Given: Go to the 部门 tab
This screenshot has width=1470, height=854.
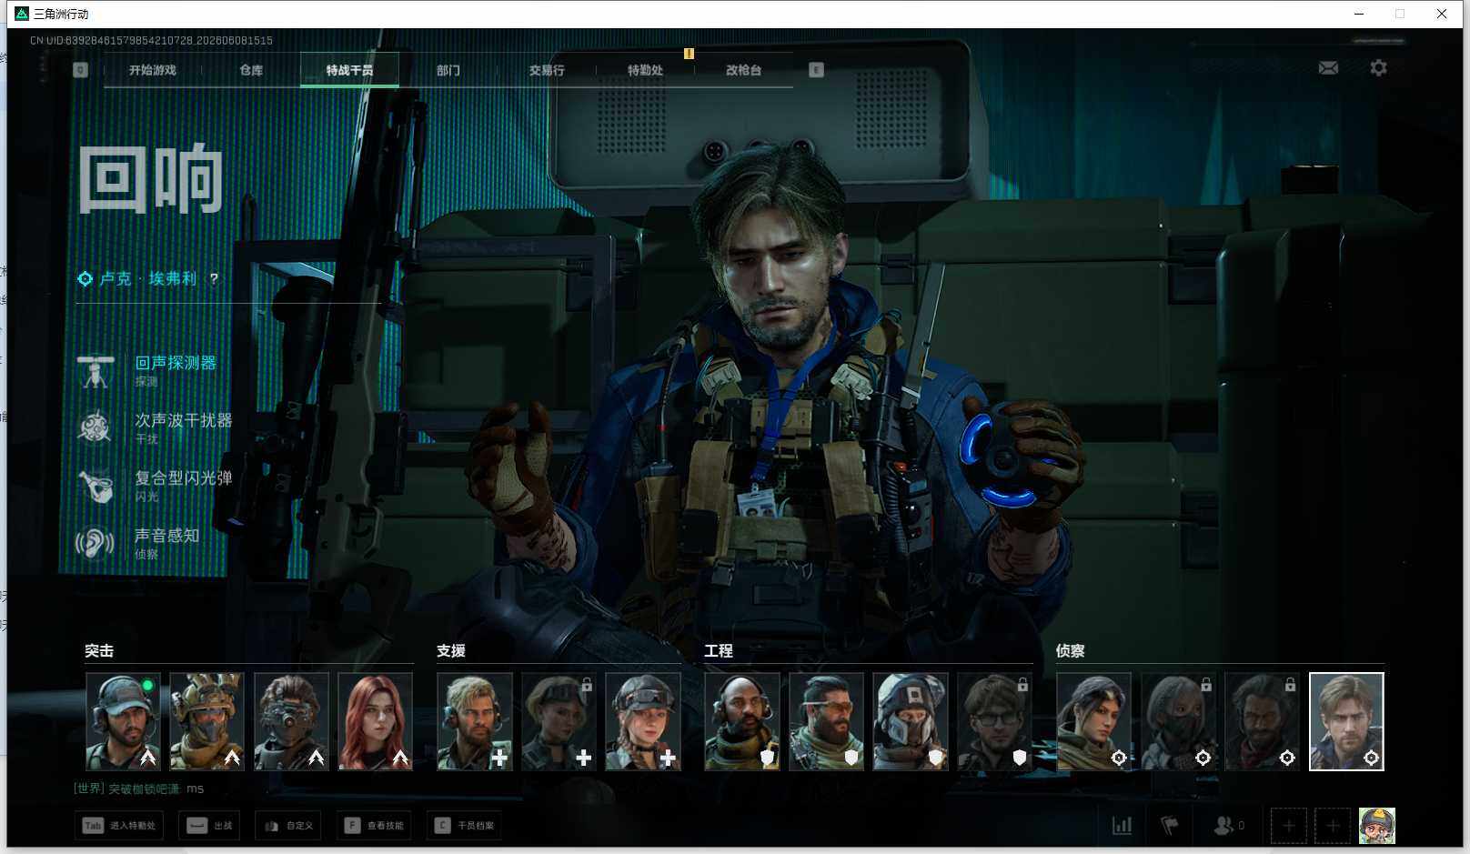Looking at the screenshot, I should pos(448,70).
